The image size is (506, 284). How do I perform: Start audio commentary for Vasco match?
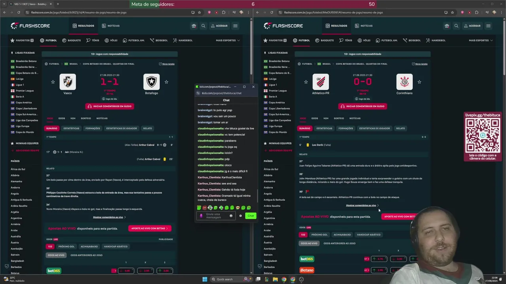coord(110,106)
